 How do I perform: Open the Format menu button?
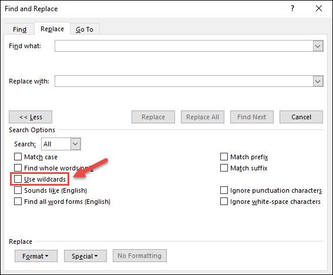point(36,256)
